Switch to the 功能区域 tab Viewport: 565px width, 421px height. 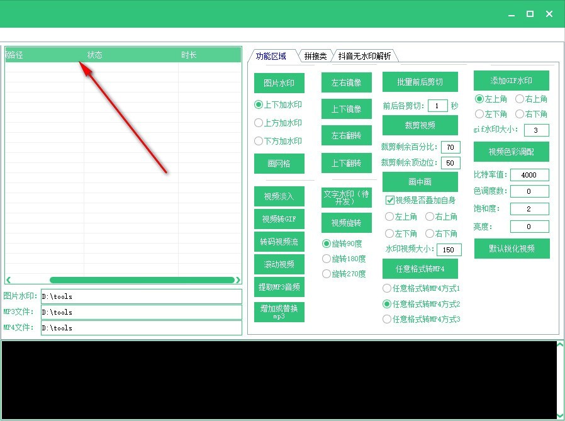tap(271, 56)
